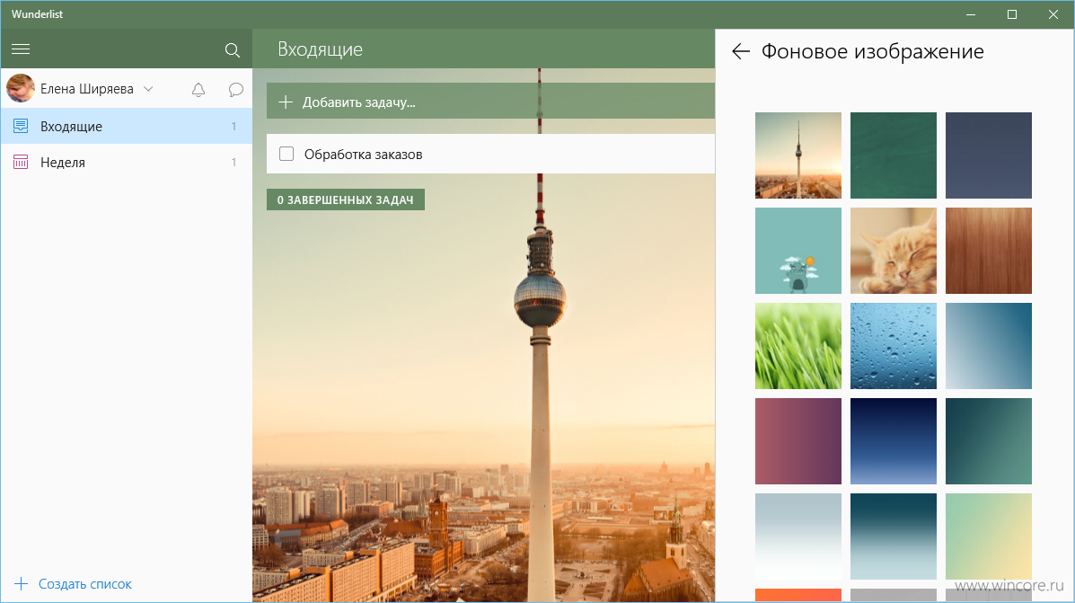Choose the teal cartoon monster background

coord(798,251)
